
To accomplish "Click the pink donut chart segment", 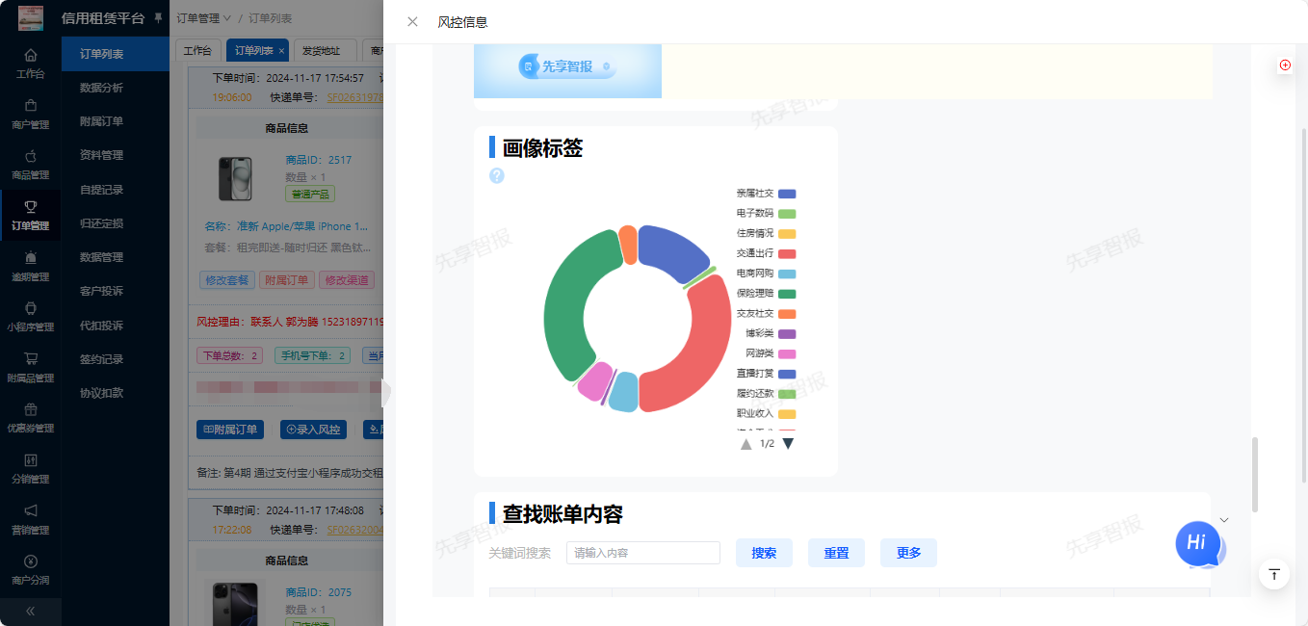I will pyautogui.click(x=596, y=382).
